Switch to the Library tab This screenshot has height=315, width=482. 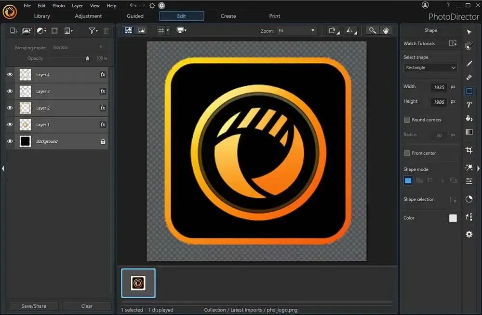pyautogui.click(x=42, y=16)
